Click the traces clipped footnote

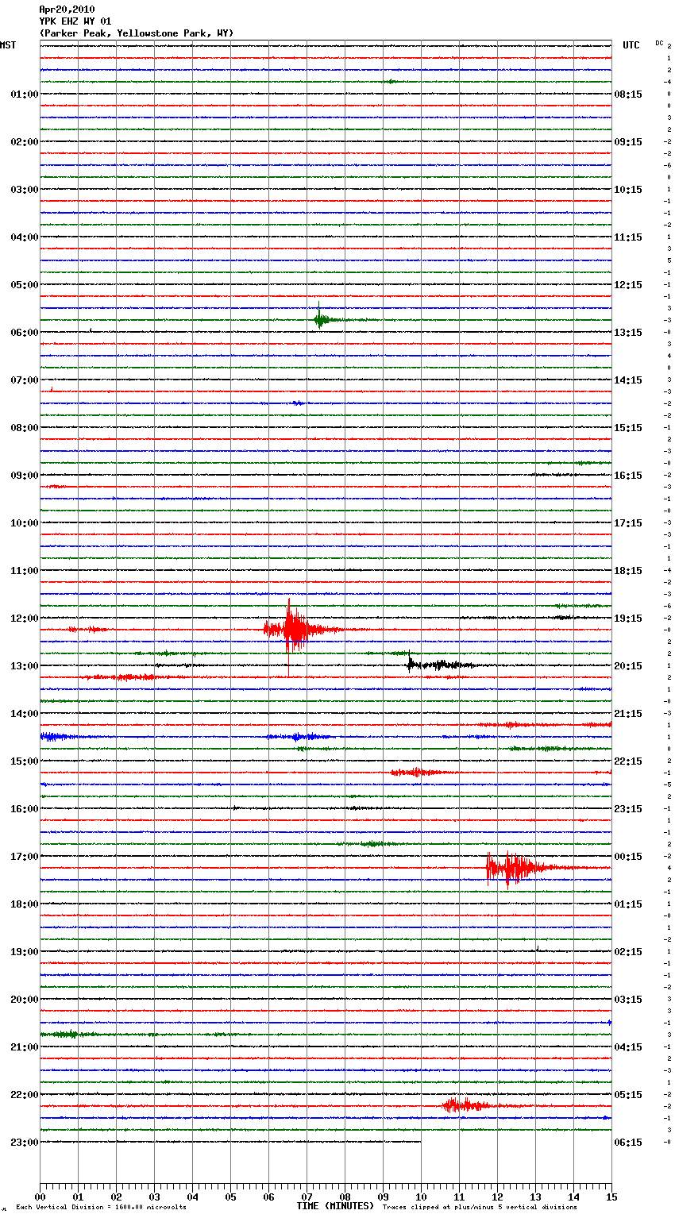(480, 1208)
